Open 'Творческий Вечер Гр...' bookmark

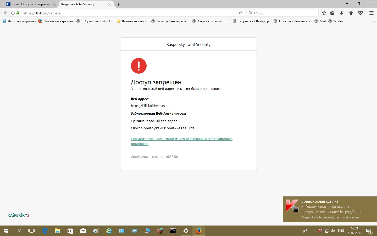coord(252,21)
